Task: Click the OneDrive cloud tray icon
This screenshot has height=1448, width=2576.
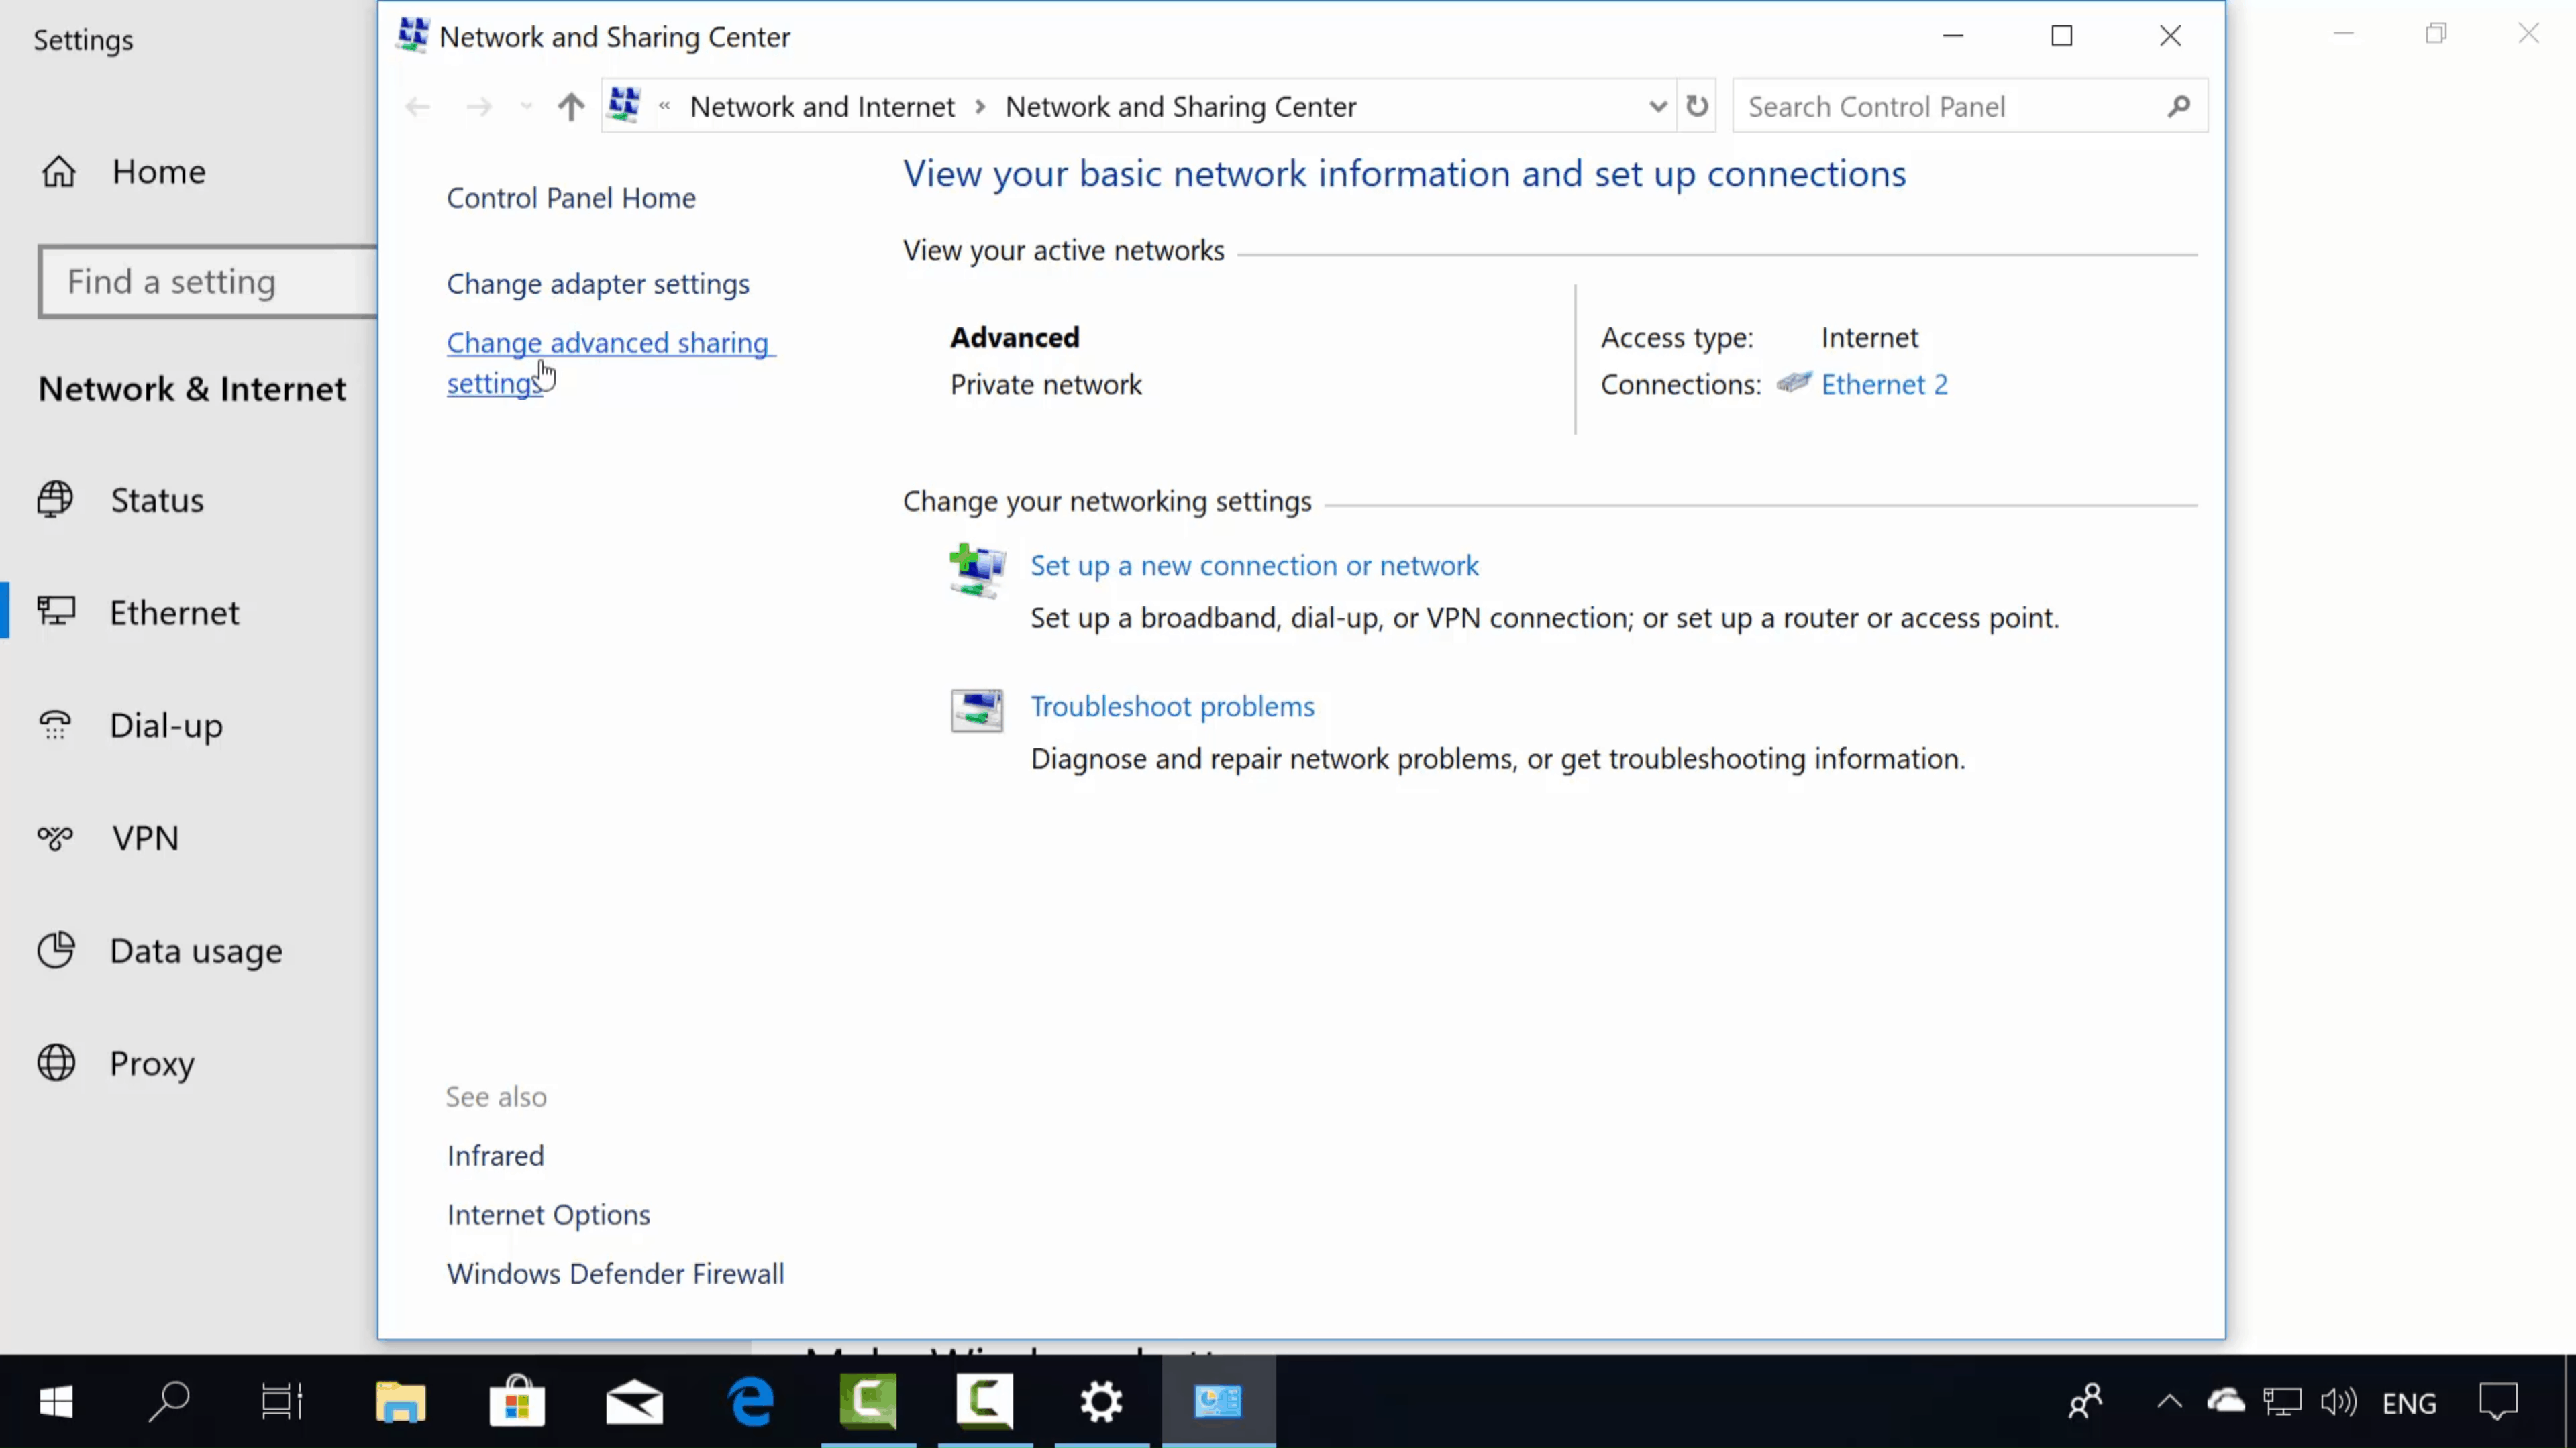Action: [x=2226, y=1401]
